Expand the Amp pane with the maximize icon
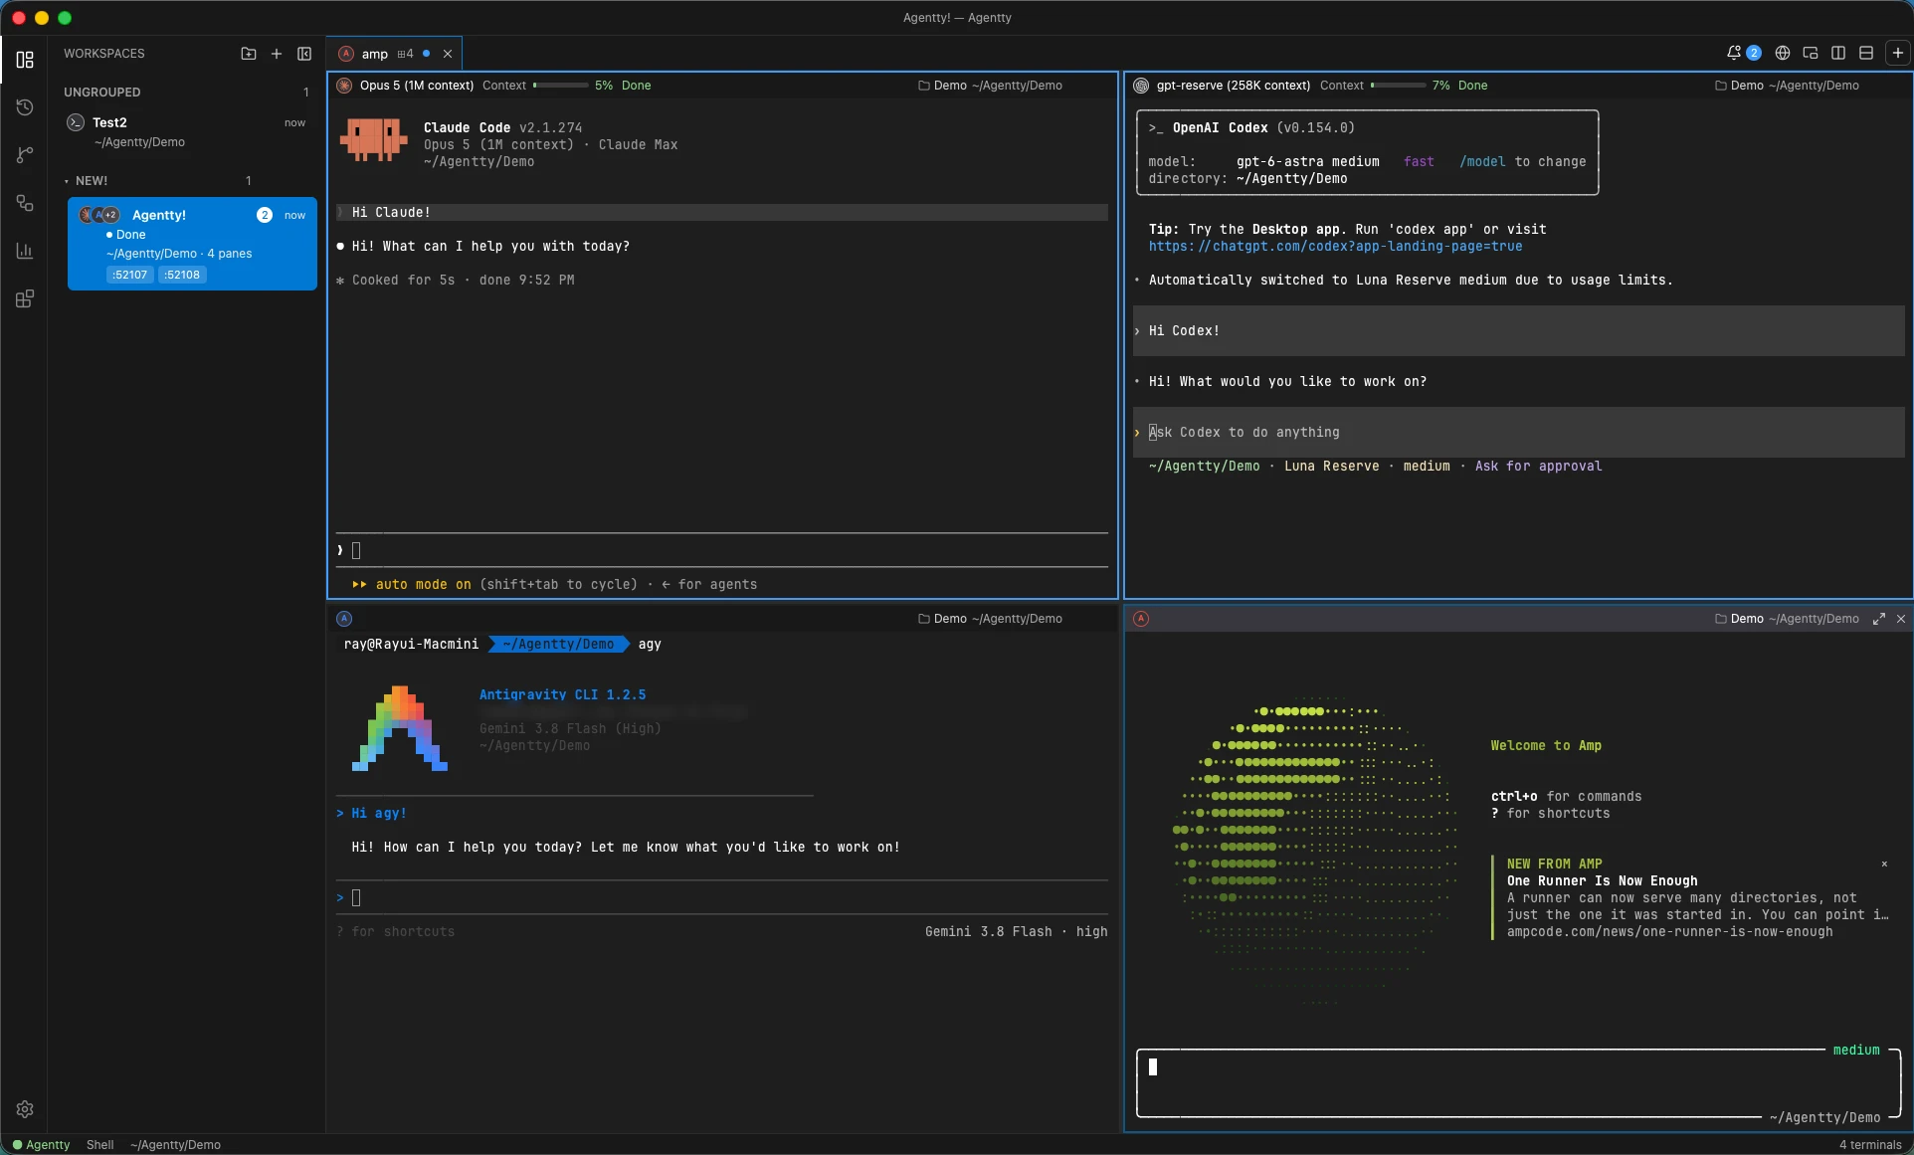Viewport: 1914px width, 1155px height. click(1879, 619)
